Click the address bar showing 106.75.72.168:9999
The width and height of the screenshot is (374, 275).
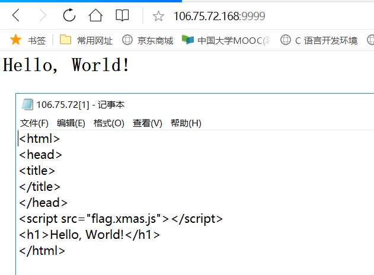click(x=219, y=16)
